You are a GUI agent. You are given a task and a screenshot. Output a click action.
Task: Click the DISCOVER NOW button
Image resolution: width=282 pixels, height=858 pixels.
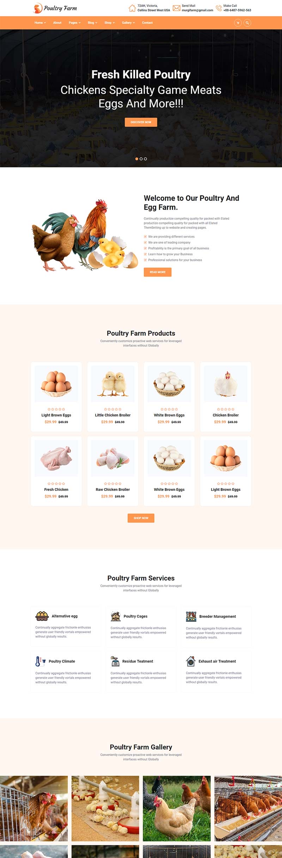[x=141, y=122]
